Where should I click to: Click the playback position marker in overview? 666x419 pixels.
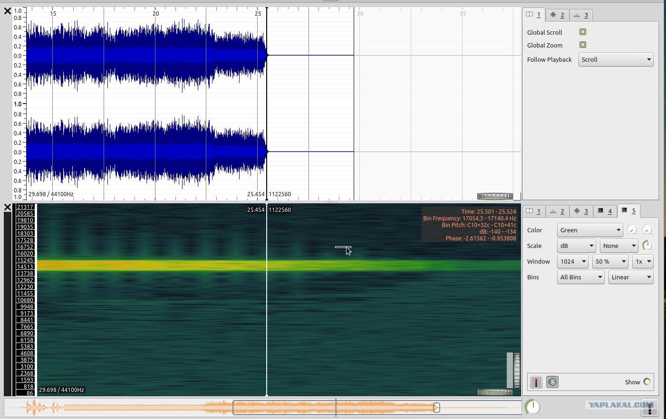[436, 407]
